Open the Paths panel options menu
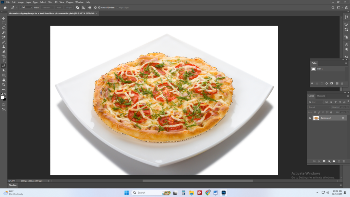The width and height of the screenshot is (350, 197). coord(346,63)
